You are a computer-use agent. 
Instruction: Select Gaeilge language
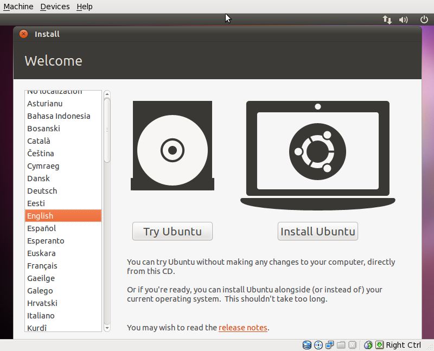tap(63, 278)
